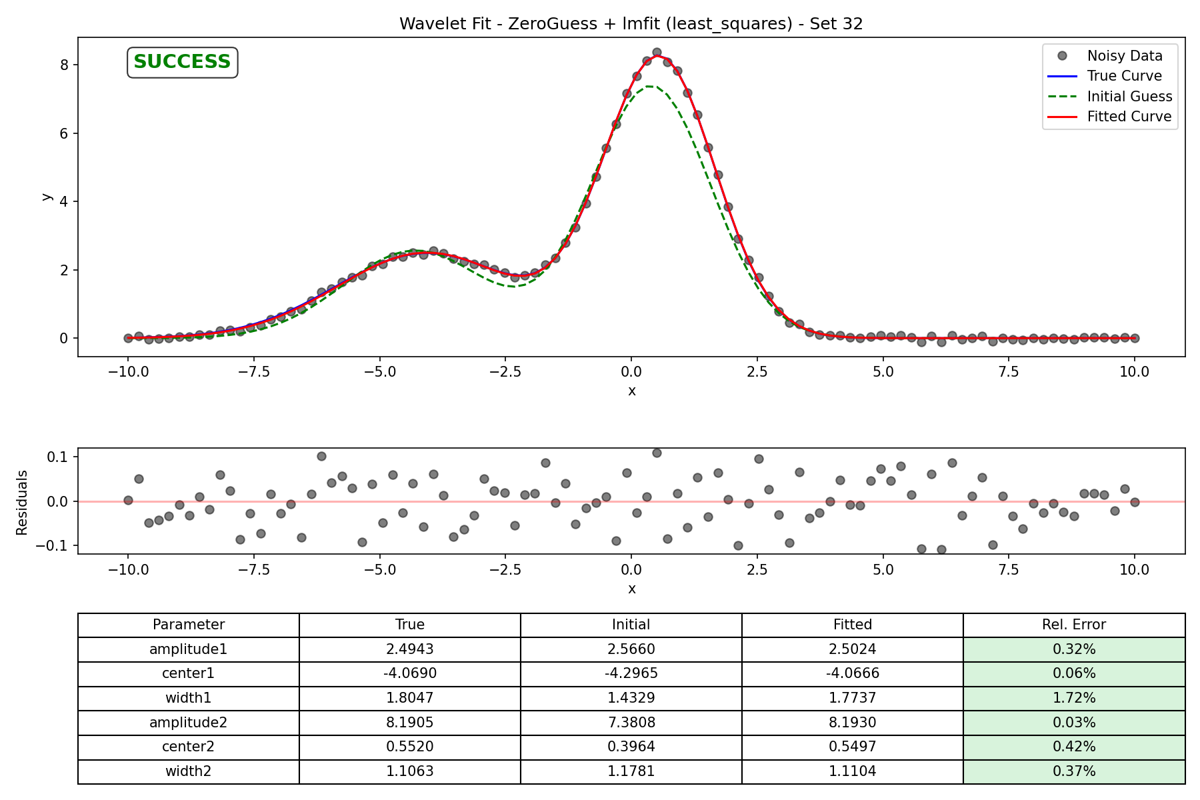Click the 'x' axis label under main plot

coord(631,391)
